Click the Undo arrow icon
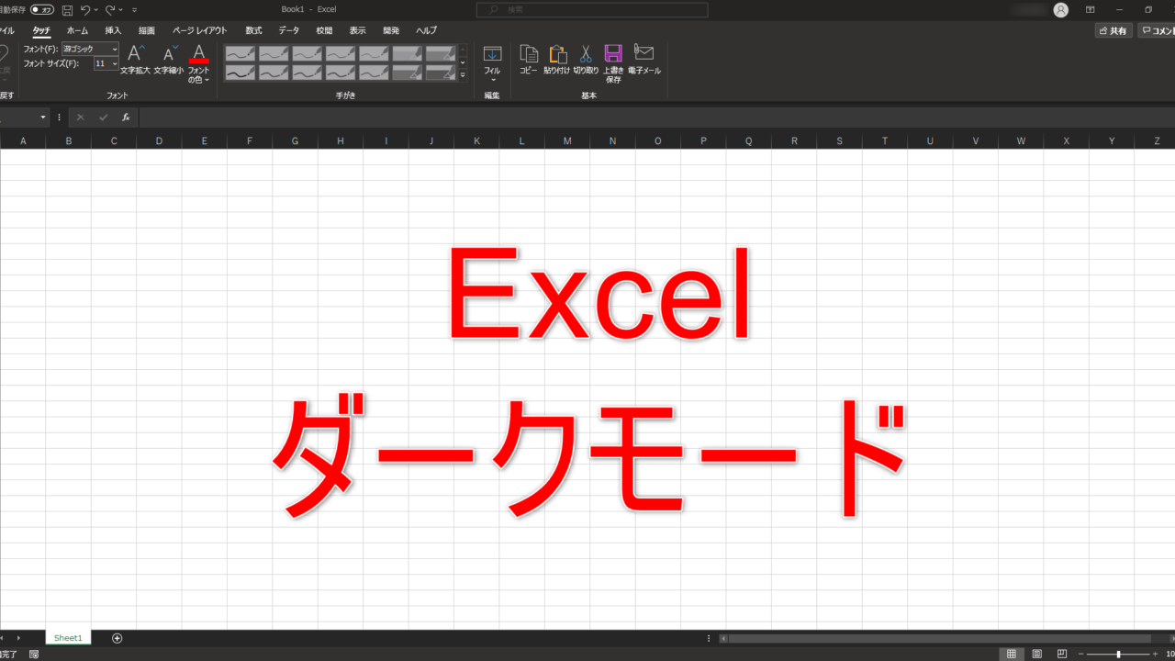 click(x=85, y=9)
